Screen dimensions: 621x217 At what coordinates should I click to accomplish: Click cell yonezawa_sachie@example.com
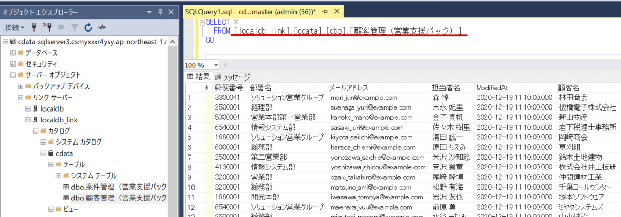click(379, 157)
